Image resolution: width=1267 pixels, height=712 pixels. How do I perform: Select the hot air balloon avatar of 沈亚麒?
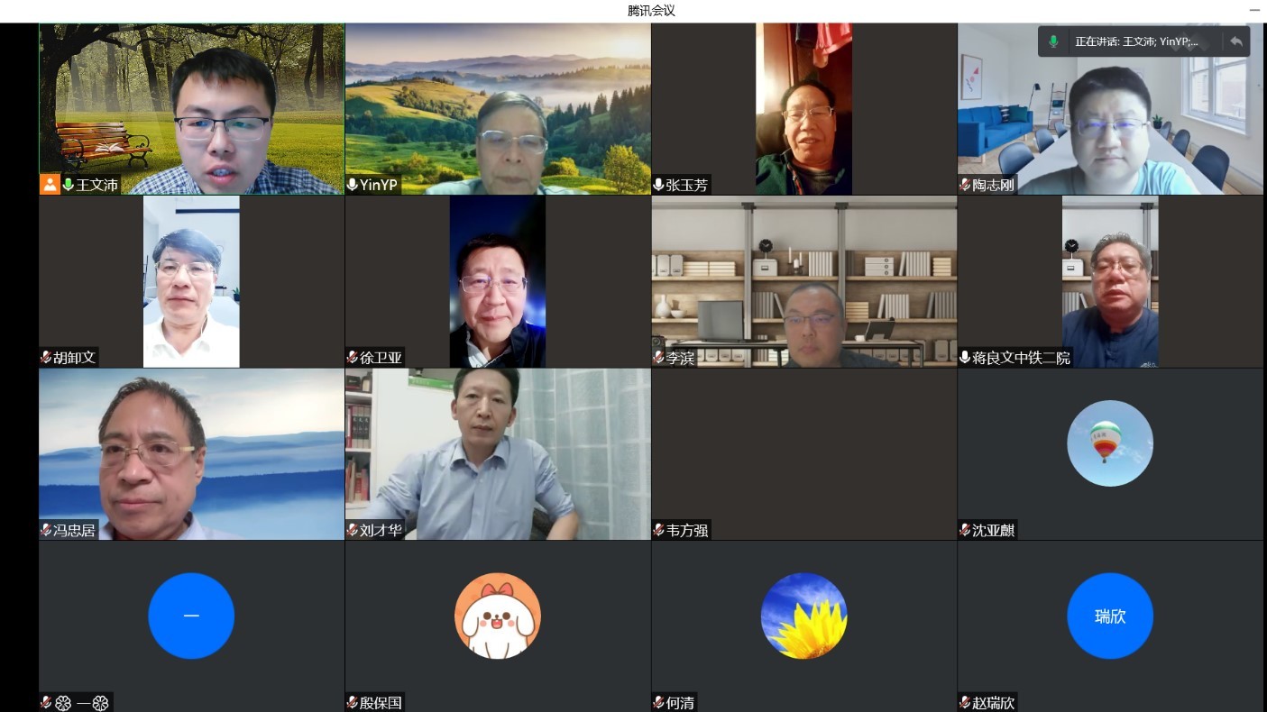[x=1109, y=443]
